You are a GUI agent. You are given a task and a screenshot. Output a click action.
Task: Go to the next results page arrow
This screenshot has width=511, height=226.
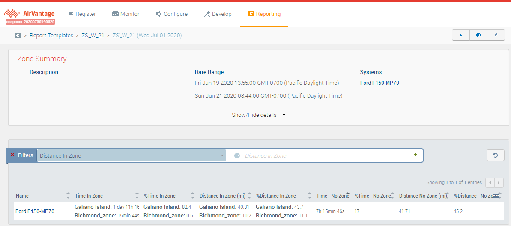coord(499,183)
